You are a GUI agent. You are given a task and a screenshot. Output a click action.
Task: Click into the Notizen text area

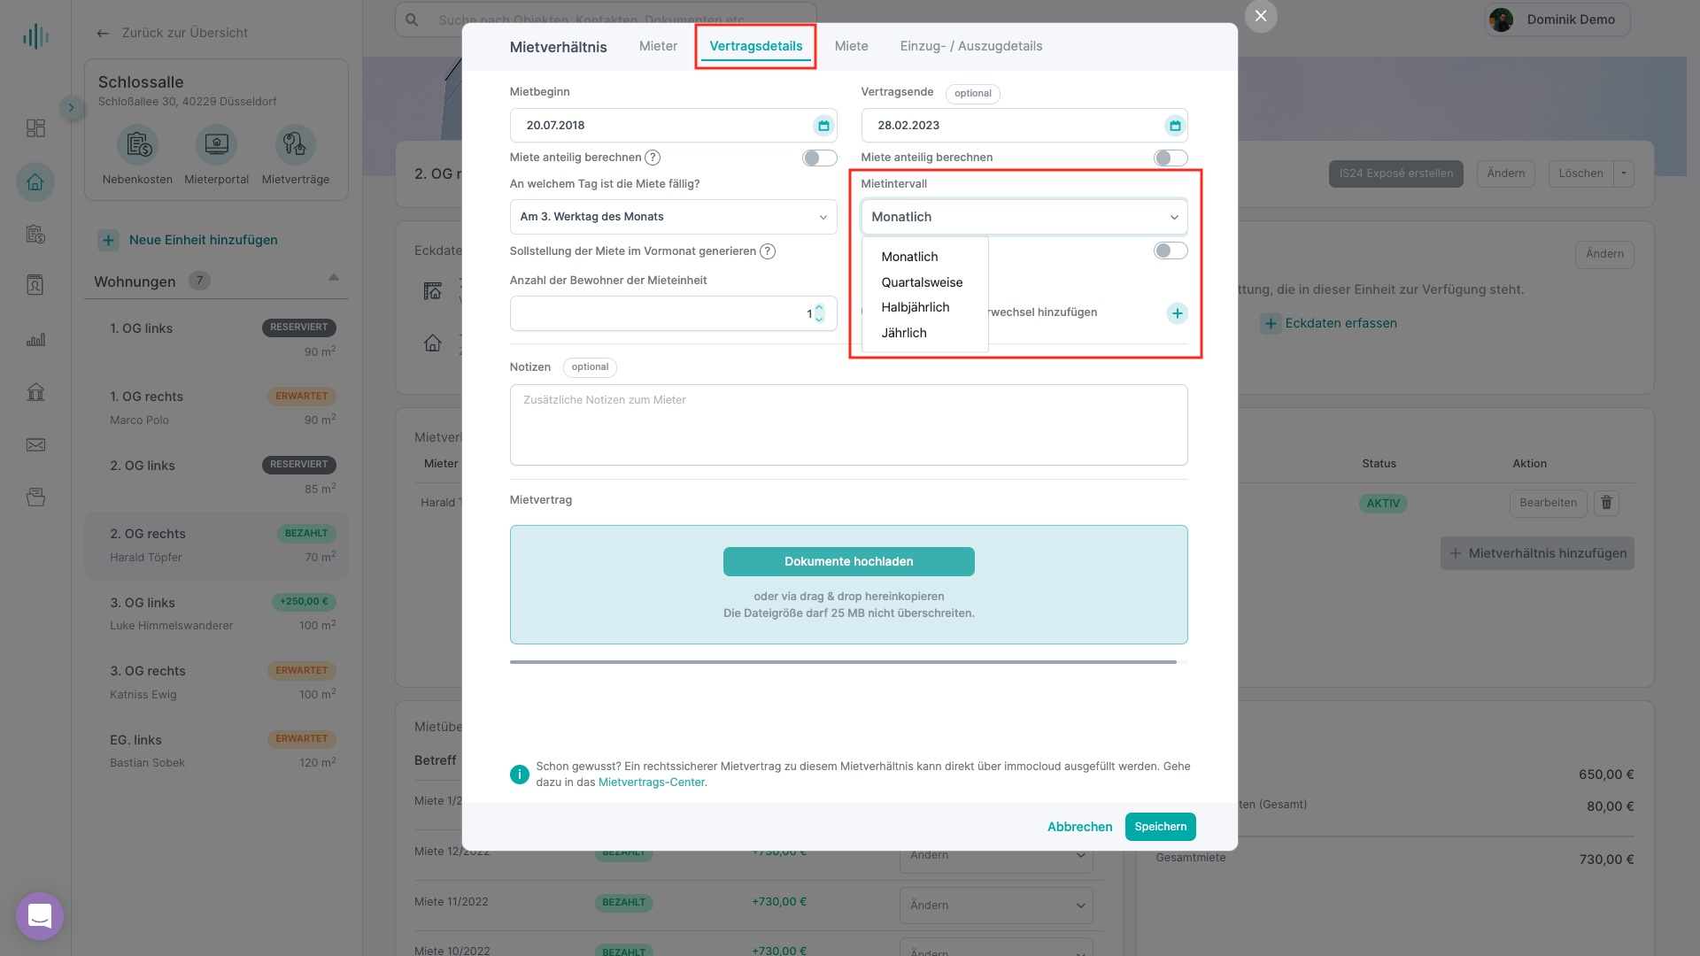point(848,425)
